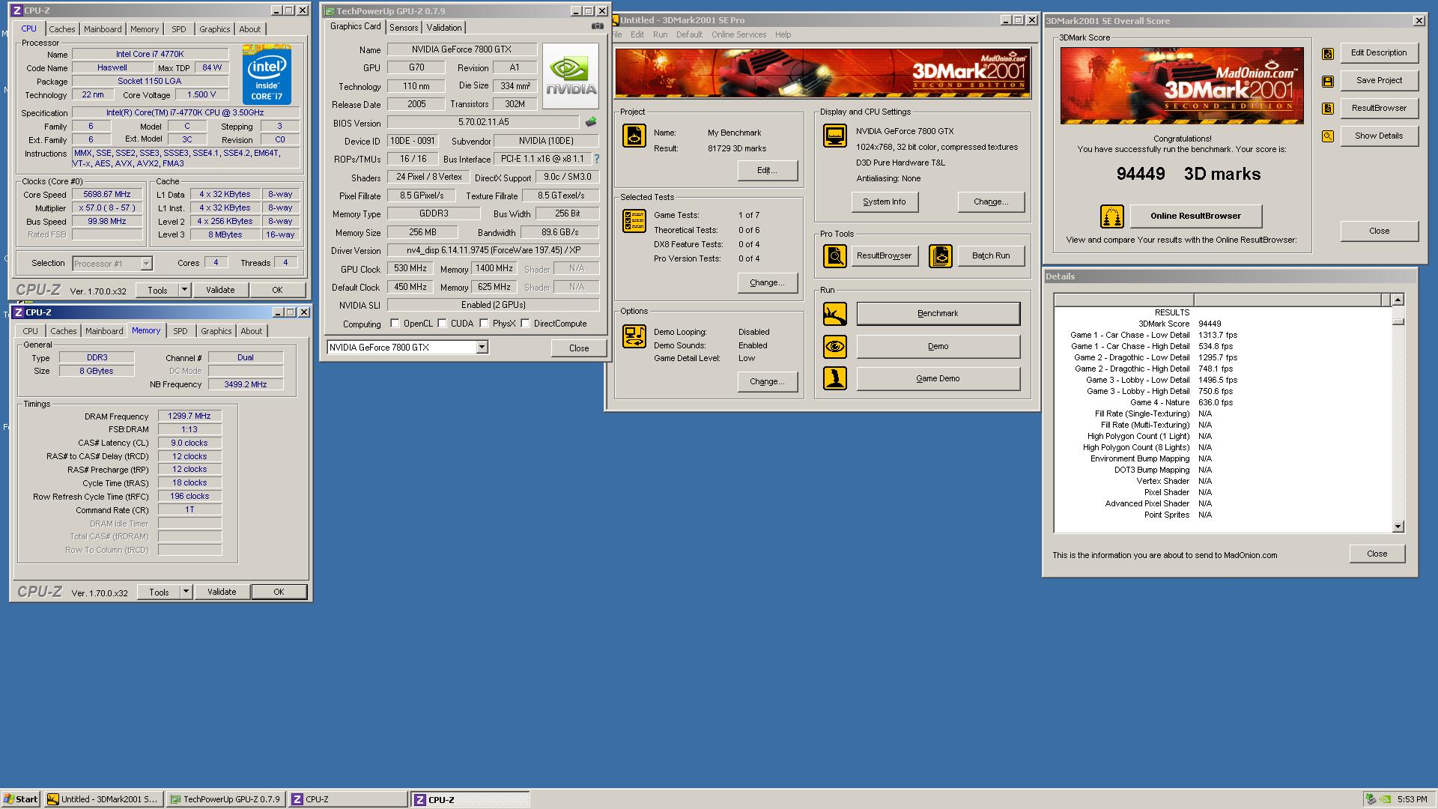Click the Online ResultBrowser button

(1195, 216)
